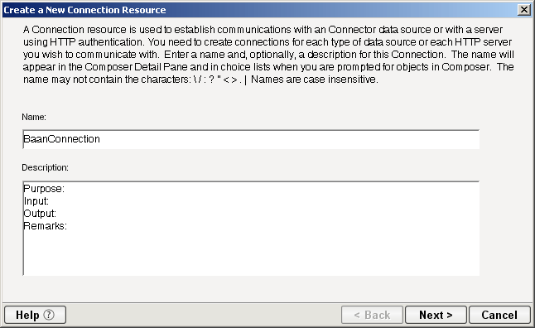Click the dialog title bar text
The width and height of the screenshot is (535, 328).
[x=84, y=10]
